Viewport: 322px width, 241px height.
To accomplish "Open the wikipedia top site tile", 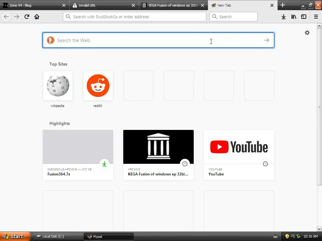I will [58, 86].
